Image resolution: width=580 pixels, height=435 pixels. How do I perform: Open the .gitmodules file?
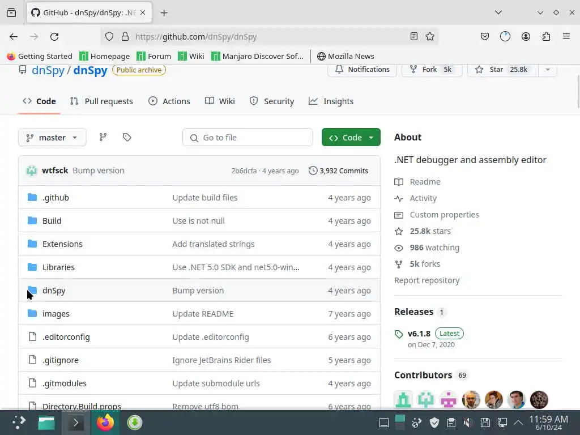pyautogui.click(x=65, y=383)
